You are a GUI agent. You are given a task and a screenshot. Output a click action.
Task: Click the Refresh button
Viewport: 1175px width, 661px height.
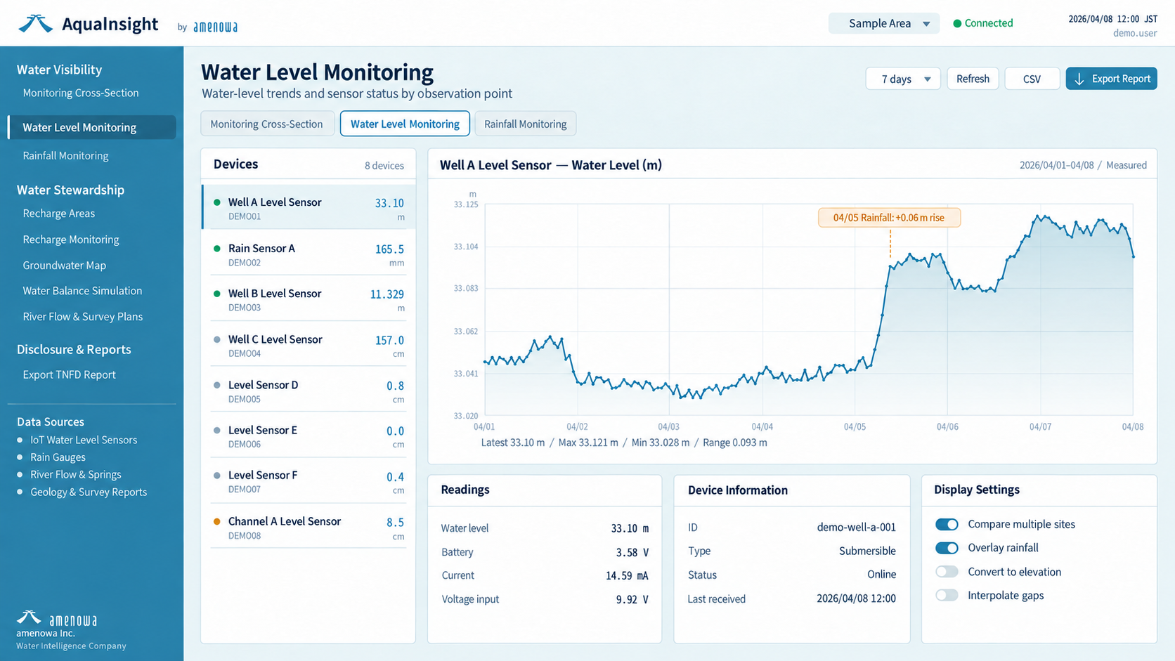click(x=973, y=79)
